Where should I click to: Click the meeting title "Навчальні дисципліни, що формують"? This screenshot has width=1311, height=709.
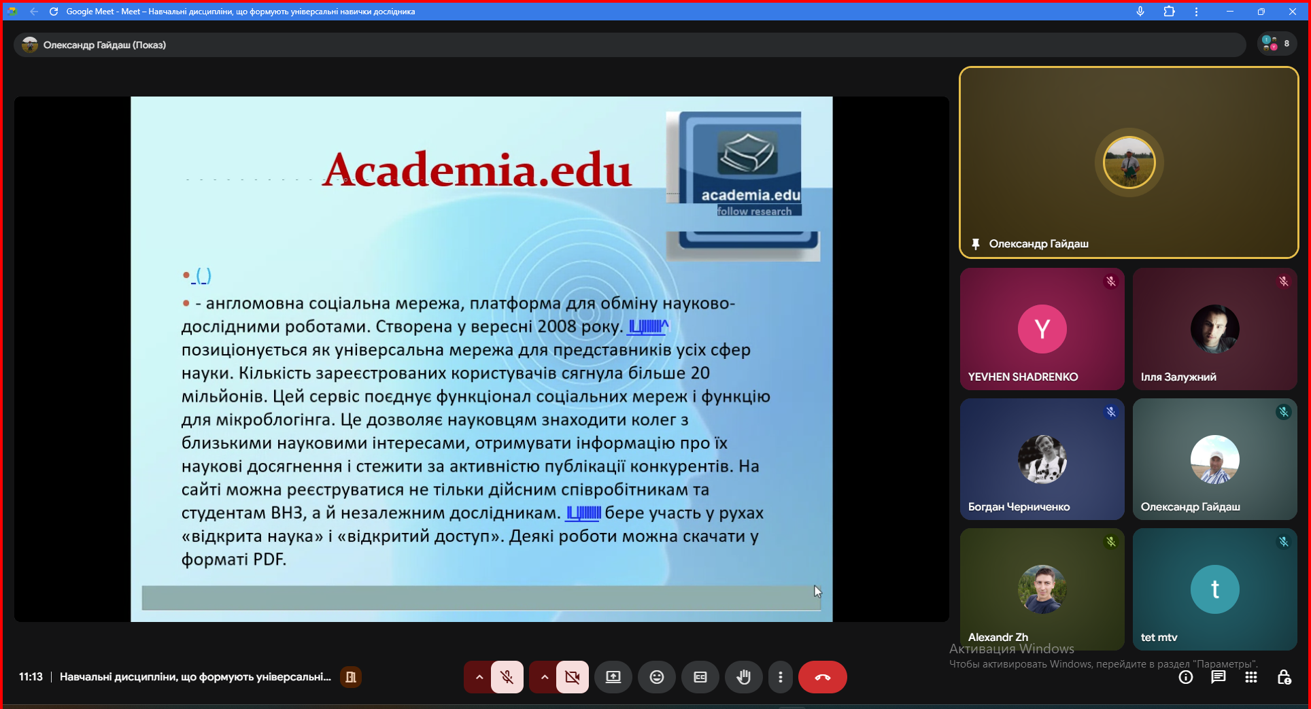tap(195, 677)
